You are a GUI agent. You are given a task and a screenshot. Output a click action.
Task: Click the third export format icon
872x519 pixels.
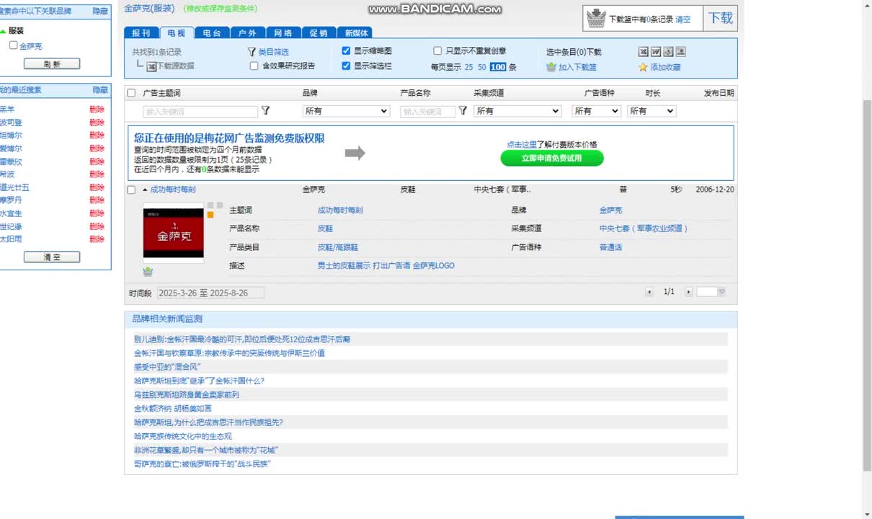point(668,52)
